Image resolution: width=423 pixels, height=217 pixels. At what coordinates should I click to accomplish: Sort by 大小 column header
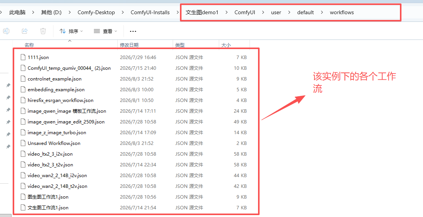point(226,45)
